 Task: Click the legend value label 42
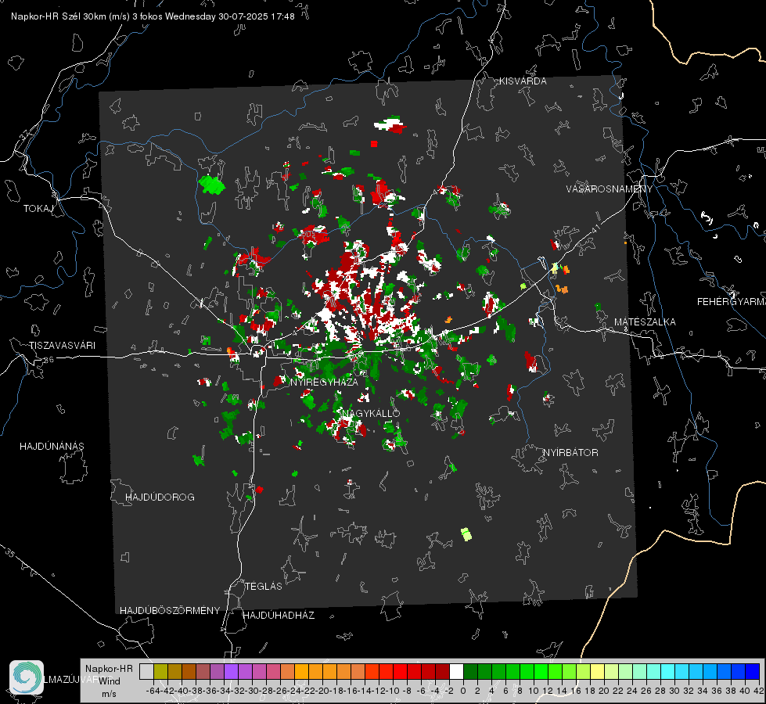759,691
